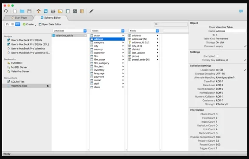Screen dimensions: 249x159
Task: Open the Data Editor toolbar icon
Action: [x=67, y=11]
